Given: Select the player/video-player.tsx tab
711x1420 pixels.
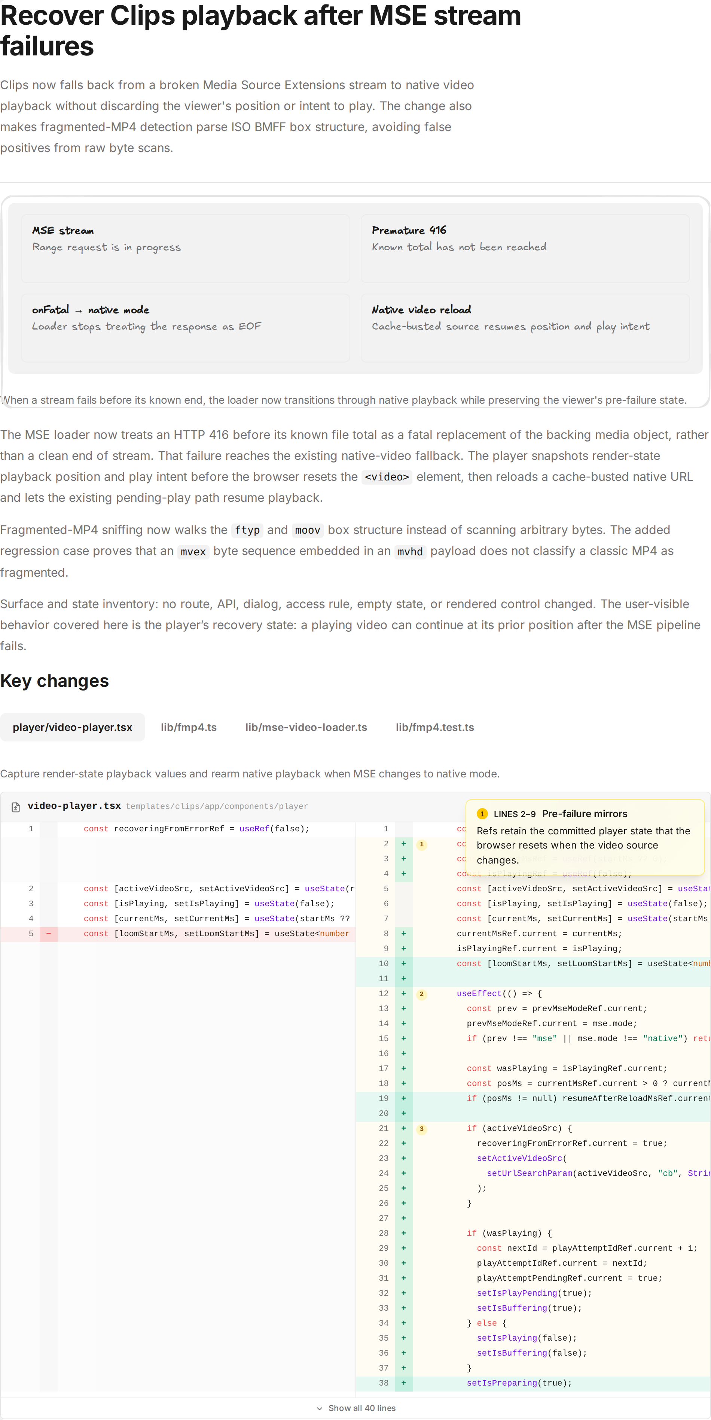Looking at the screenshot, I should (73, 727).
